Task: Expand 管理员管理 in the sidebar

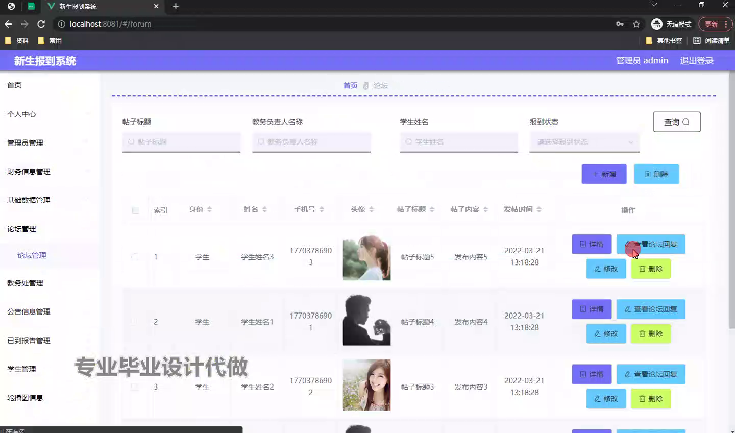Action: (x=50, y=142)
